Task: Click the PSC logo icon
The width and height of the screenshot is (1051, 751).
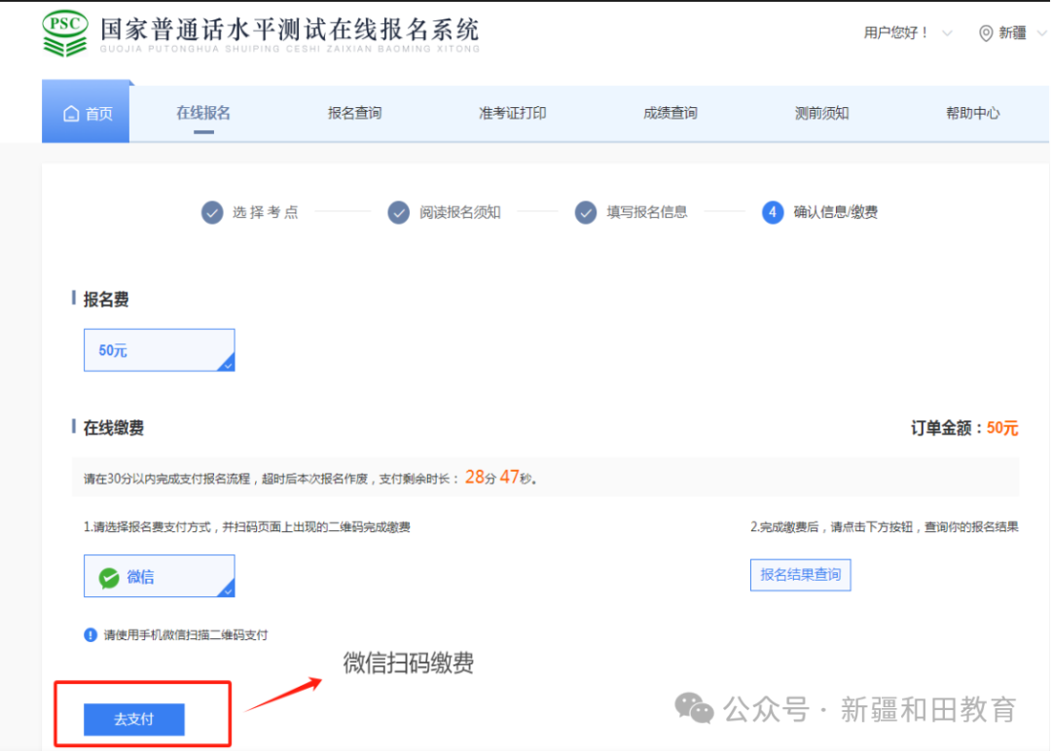Action: pos(65,30)
